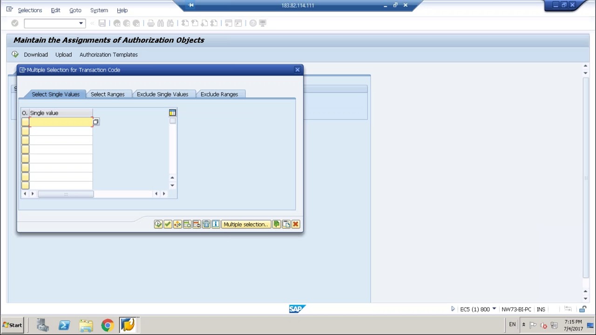Select the second row selector in the value table
This screenshot has width=596, height=335.
click(25, 131)
